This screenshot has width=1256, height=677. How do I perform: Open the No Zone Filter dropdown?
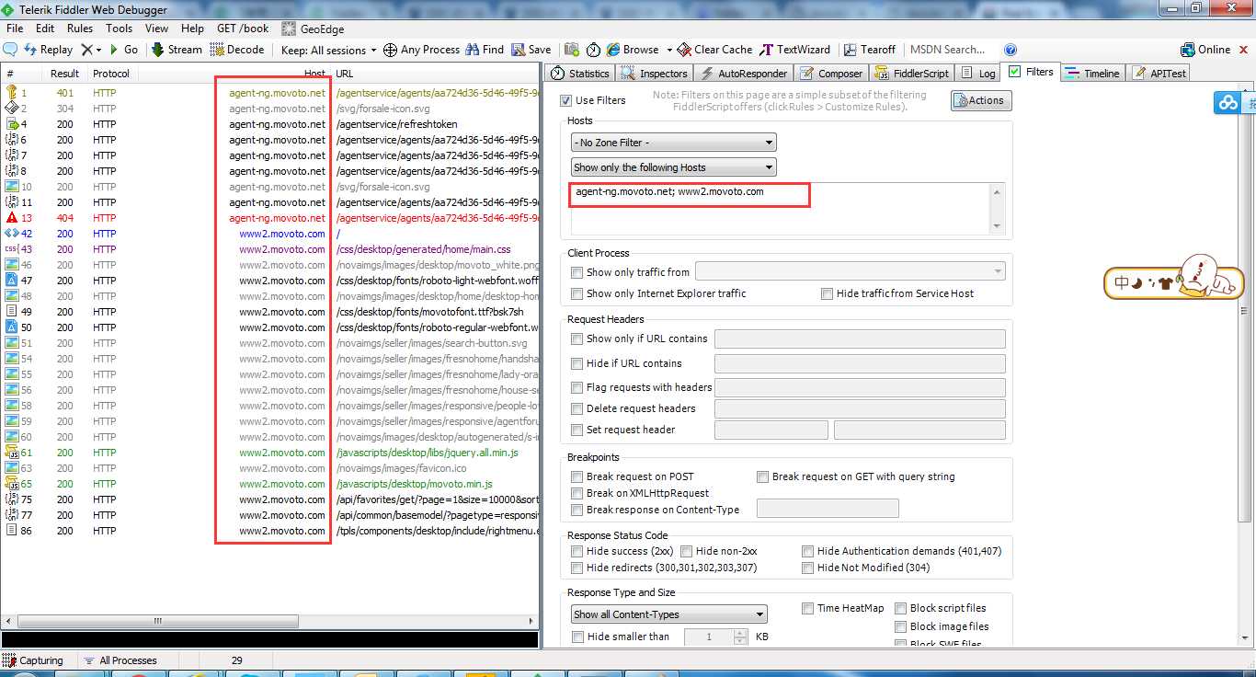(673, 143)
